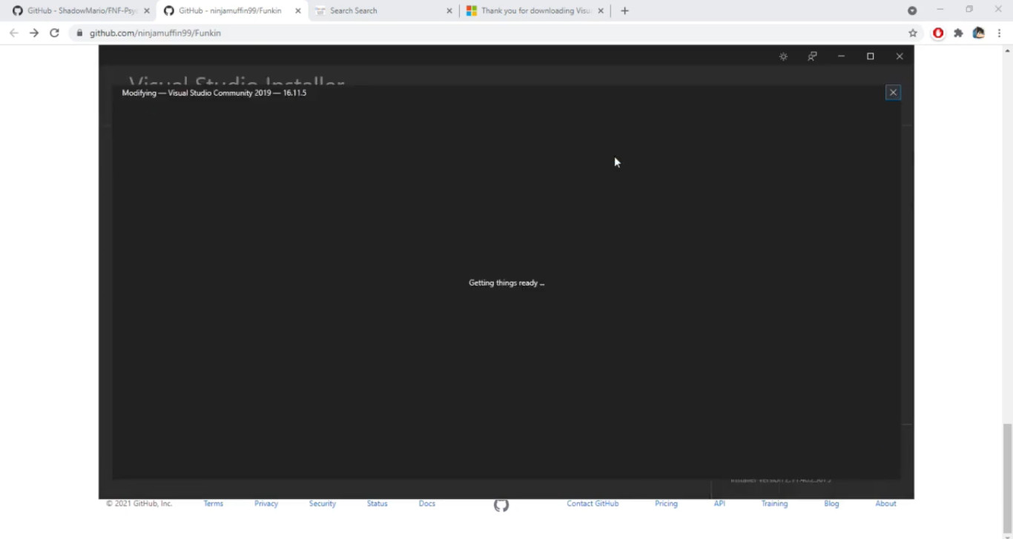The height and width of the screenshot is (539, 1013).
Task: Reload the GitHub page
Action: click(53, 33)
